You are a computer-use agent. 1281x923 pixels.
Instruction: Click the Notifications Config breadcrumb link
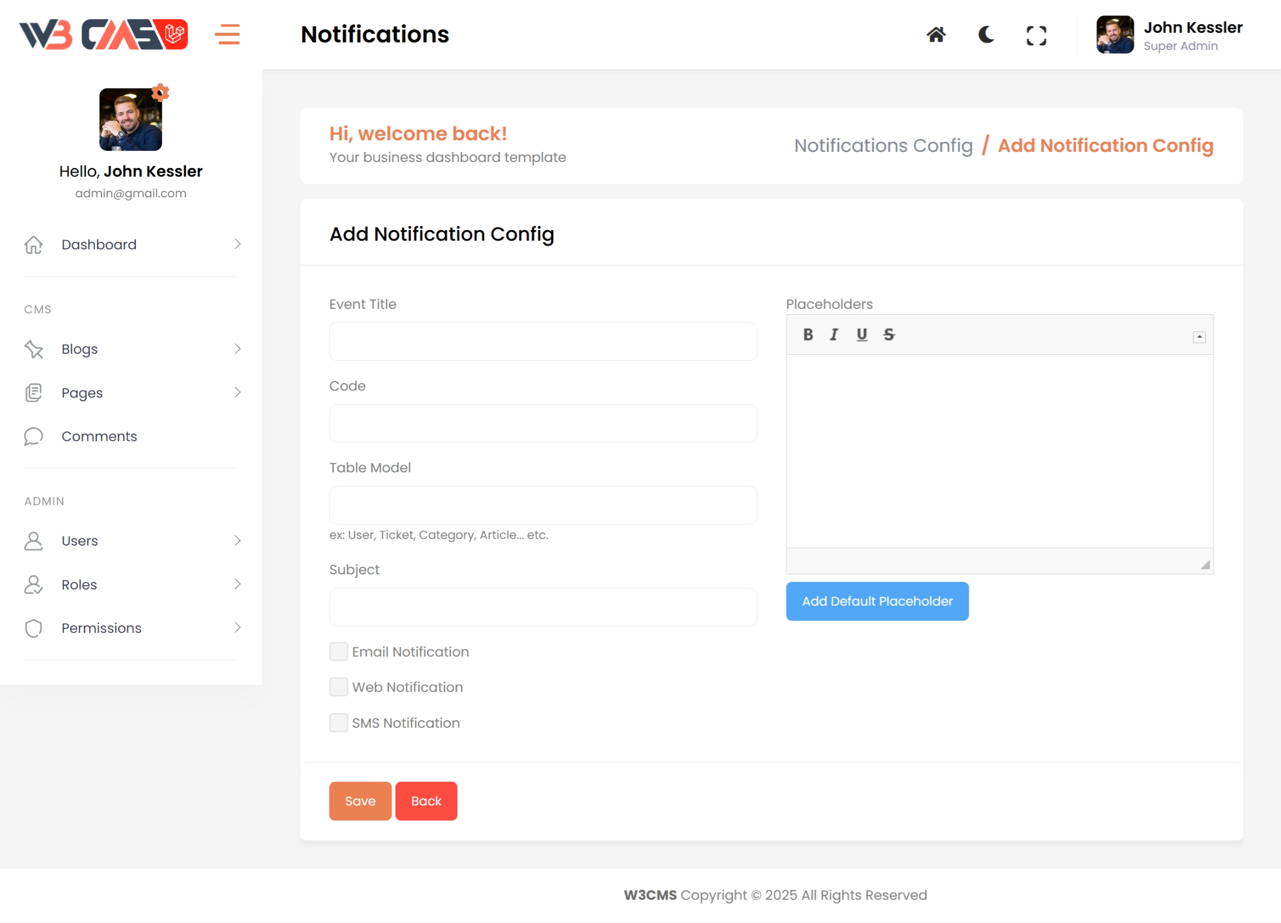click(883, 146)
